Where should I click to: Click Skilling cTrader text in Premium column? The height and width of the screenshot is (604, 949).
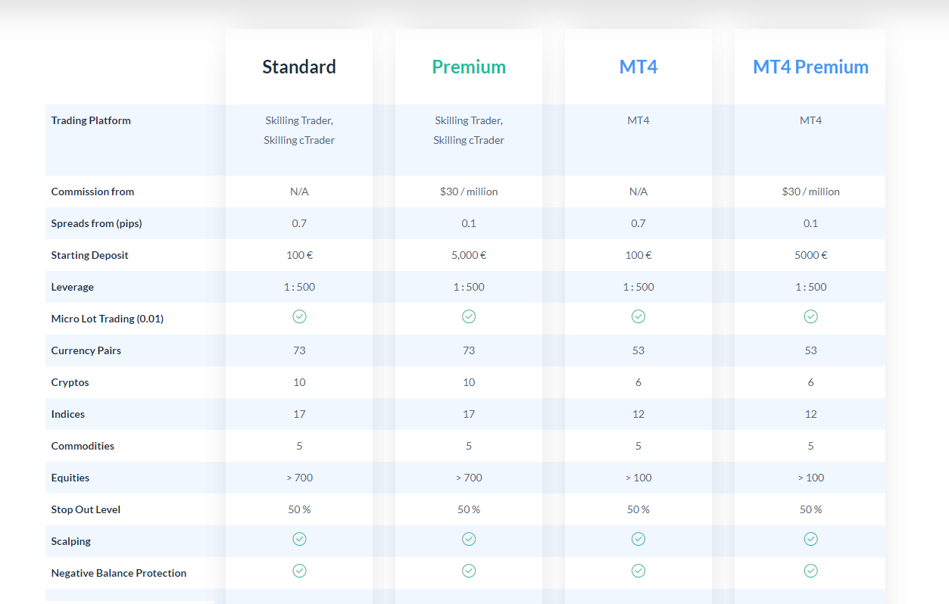pos(469,140)
